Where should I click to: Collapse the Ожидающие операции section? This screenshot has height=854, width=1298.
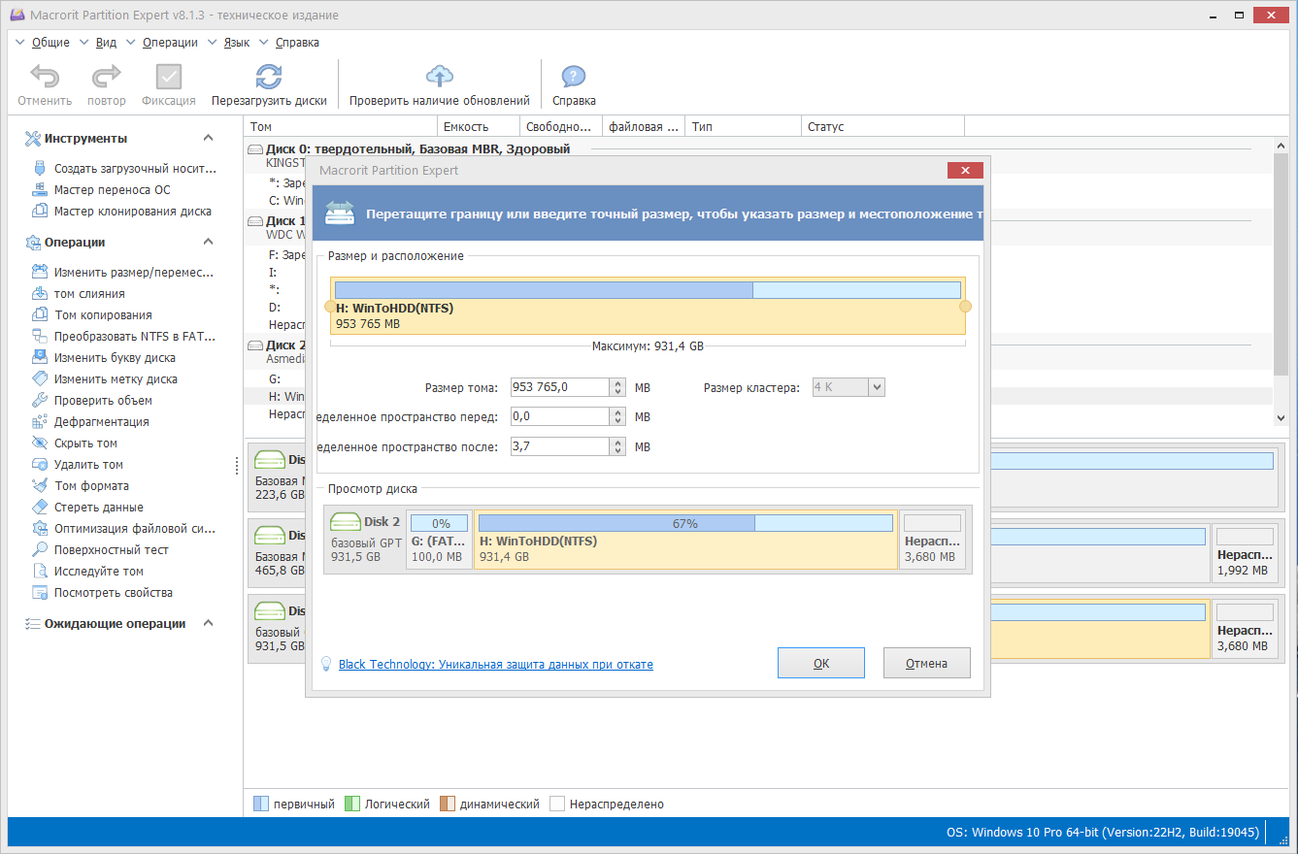pos(208,623)
